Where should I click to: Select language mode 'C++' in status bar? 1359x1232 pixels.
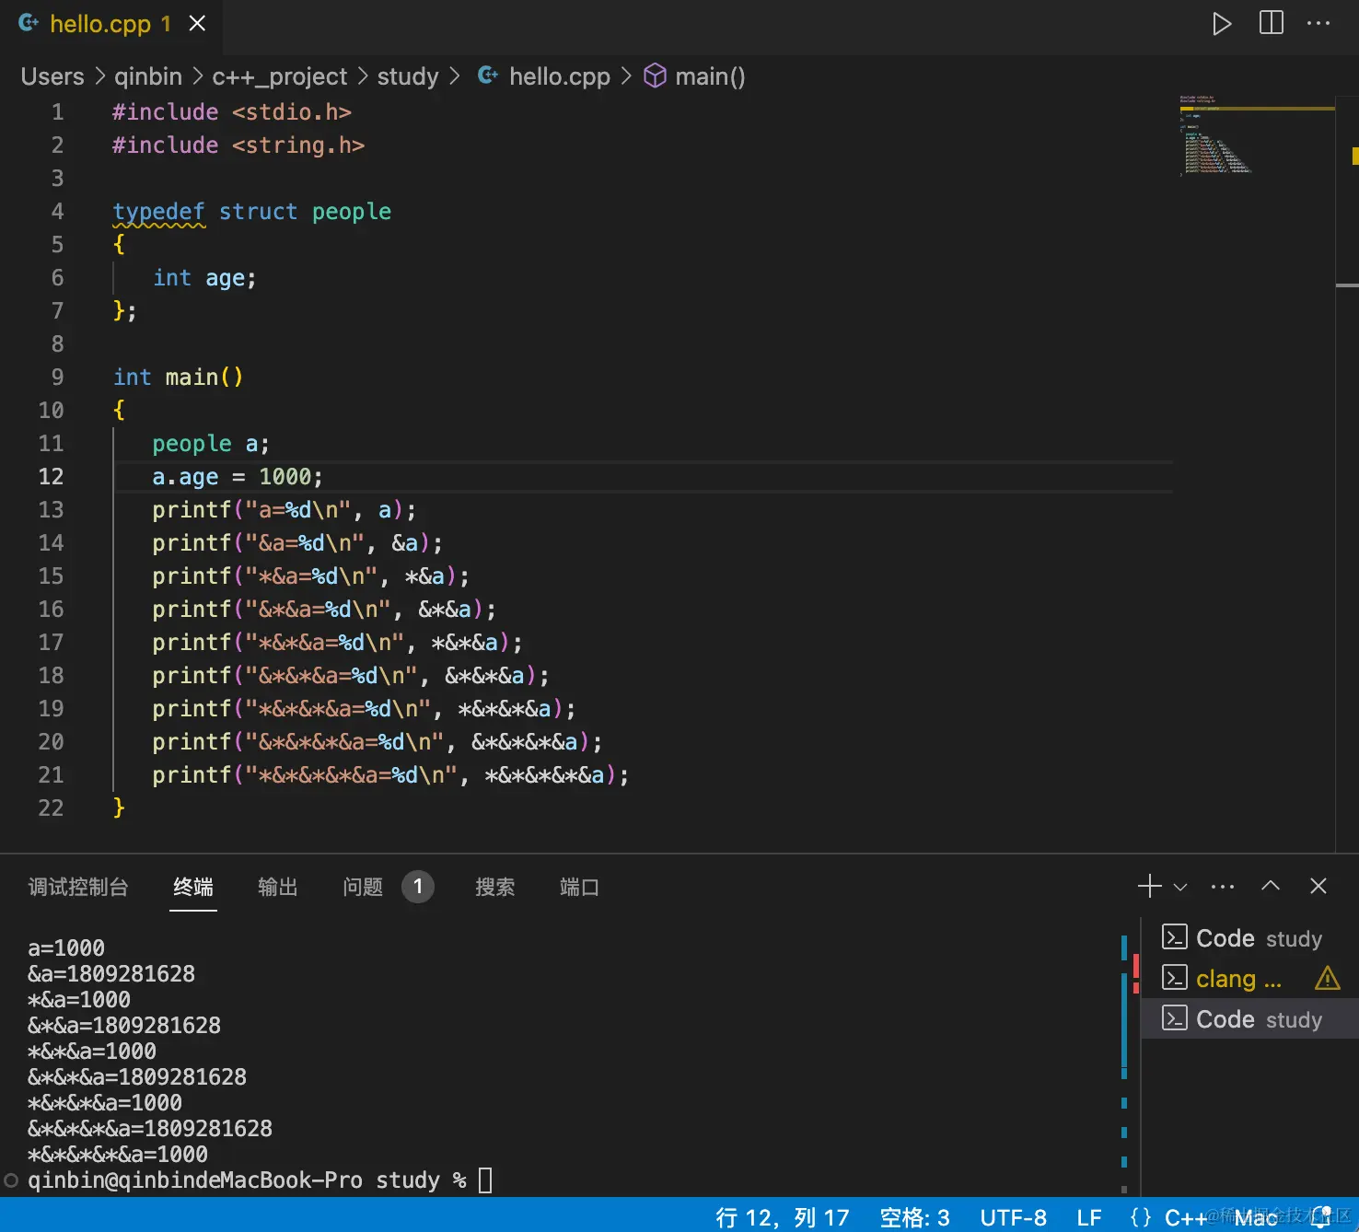click(1185, 1217)
